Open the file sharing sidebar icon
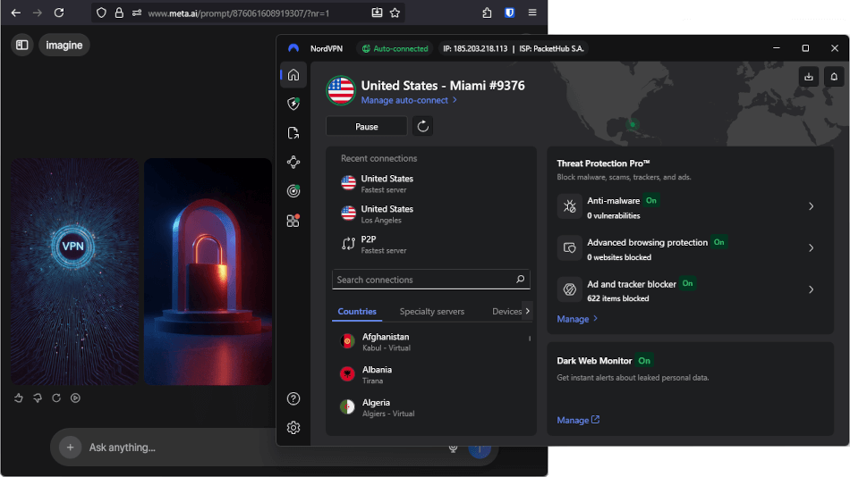 [x=293, y=133]
